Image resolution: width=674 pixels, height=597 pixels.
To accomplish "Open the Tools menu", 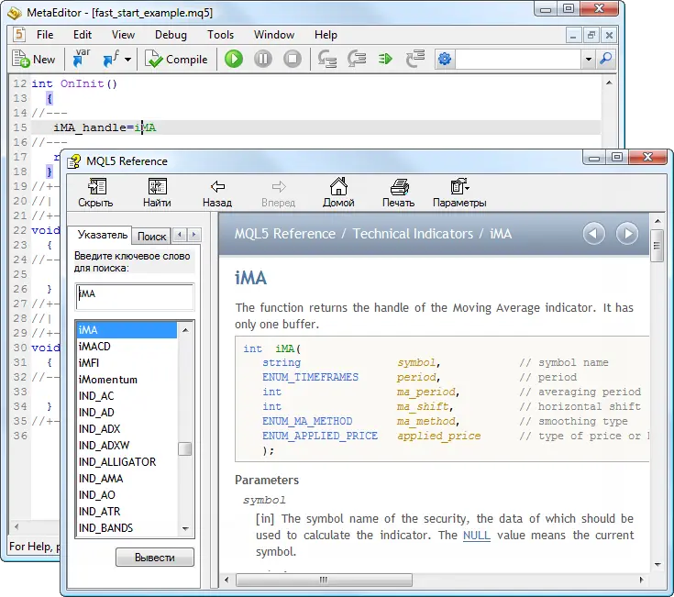I will click(220, 35).
